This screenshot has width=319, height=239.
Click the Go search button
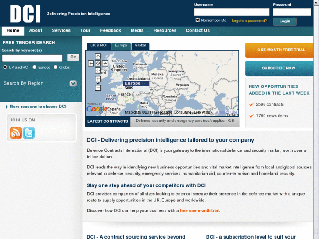[73, 57]
